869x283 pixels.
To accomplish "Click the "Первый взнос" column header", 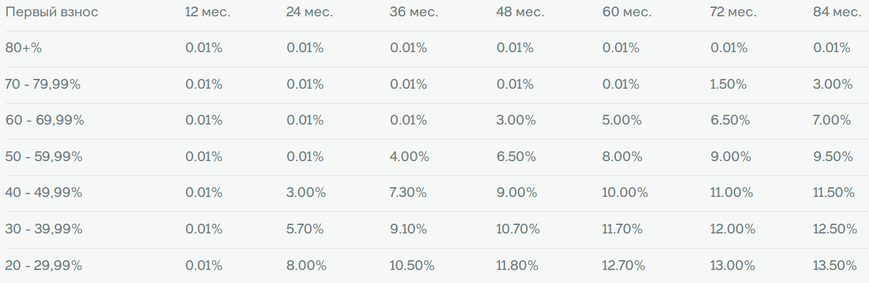I will click(x=52, y=12).
